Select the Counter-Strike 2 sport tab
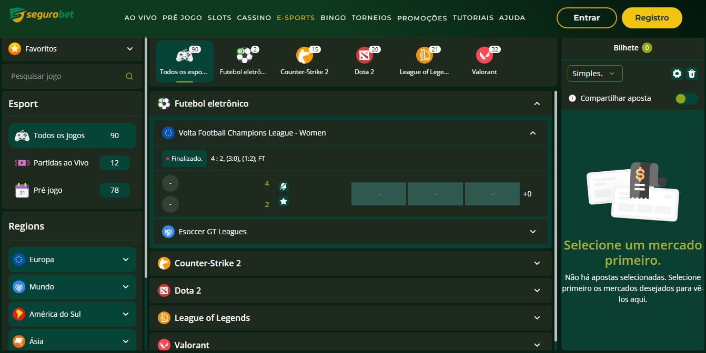This screenshot has height=353, width=706. pos(305,61)
